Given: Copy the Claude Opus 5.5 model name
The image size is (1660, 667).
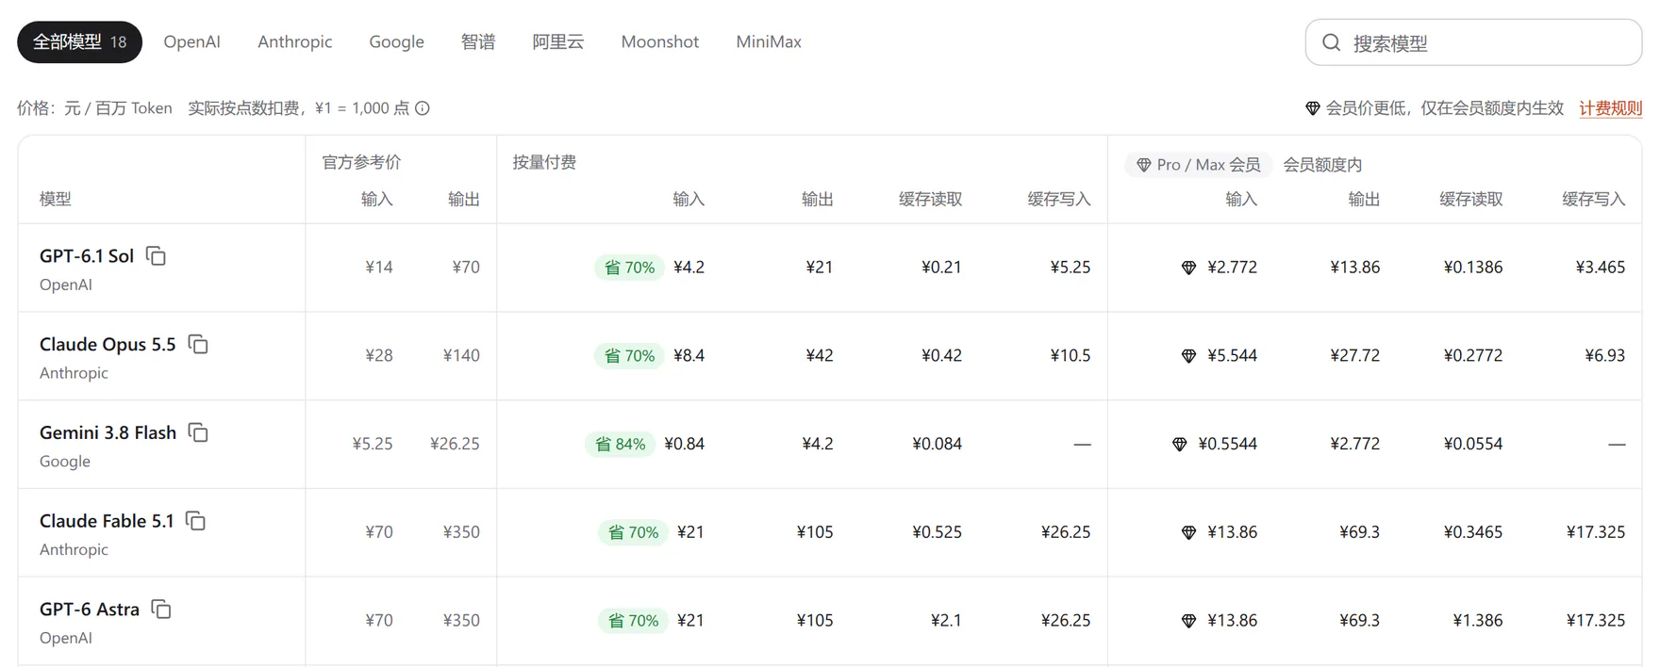Looking at the screenshot, I should click(x=198, y=345).
